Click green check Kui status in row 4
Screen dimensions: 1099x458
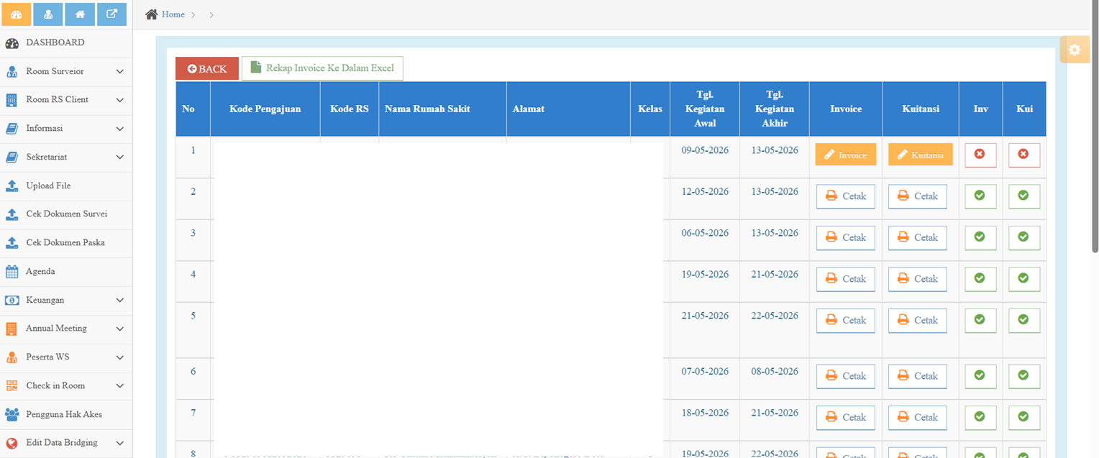click(1024, 278)
